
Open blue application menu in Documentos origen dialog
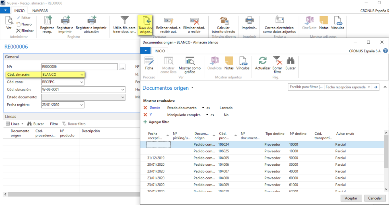tap(146, 51)
